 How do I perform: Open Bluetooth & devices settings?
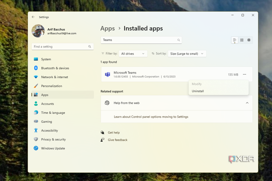[x=55, y=68]
